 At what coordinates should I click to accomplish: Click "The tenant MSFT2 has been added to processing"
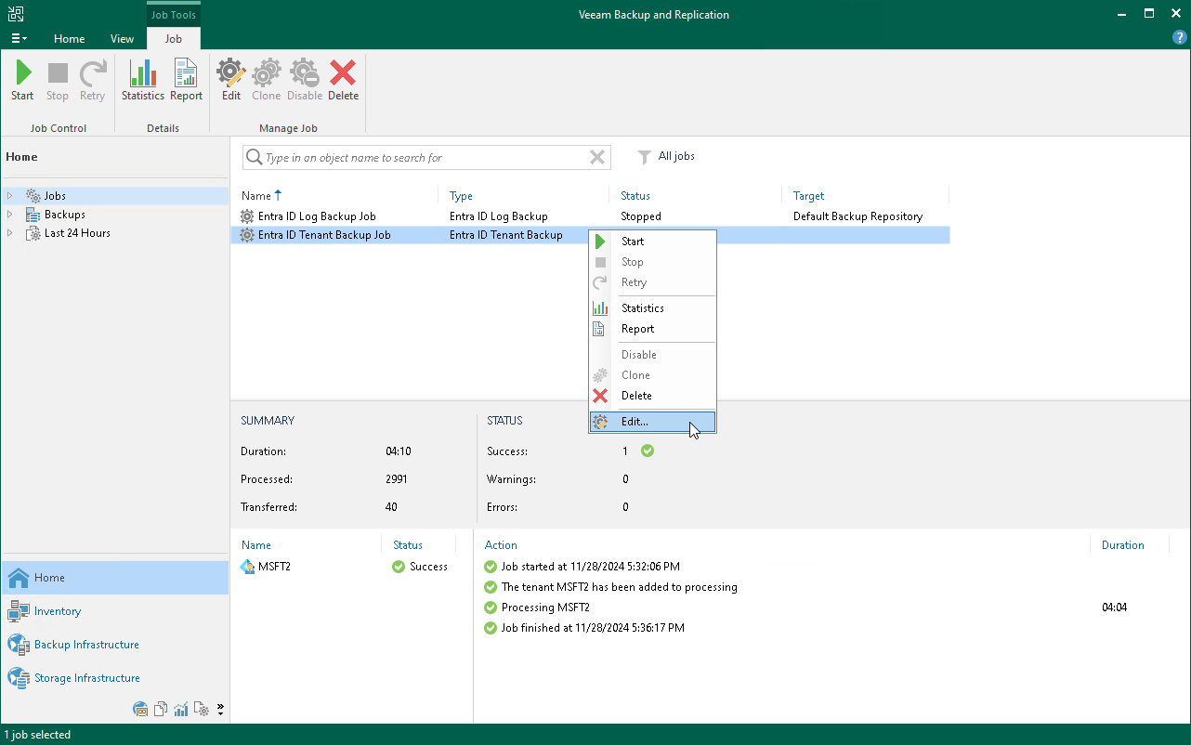pyautogui.click(x=620, y=587)
